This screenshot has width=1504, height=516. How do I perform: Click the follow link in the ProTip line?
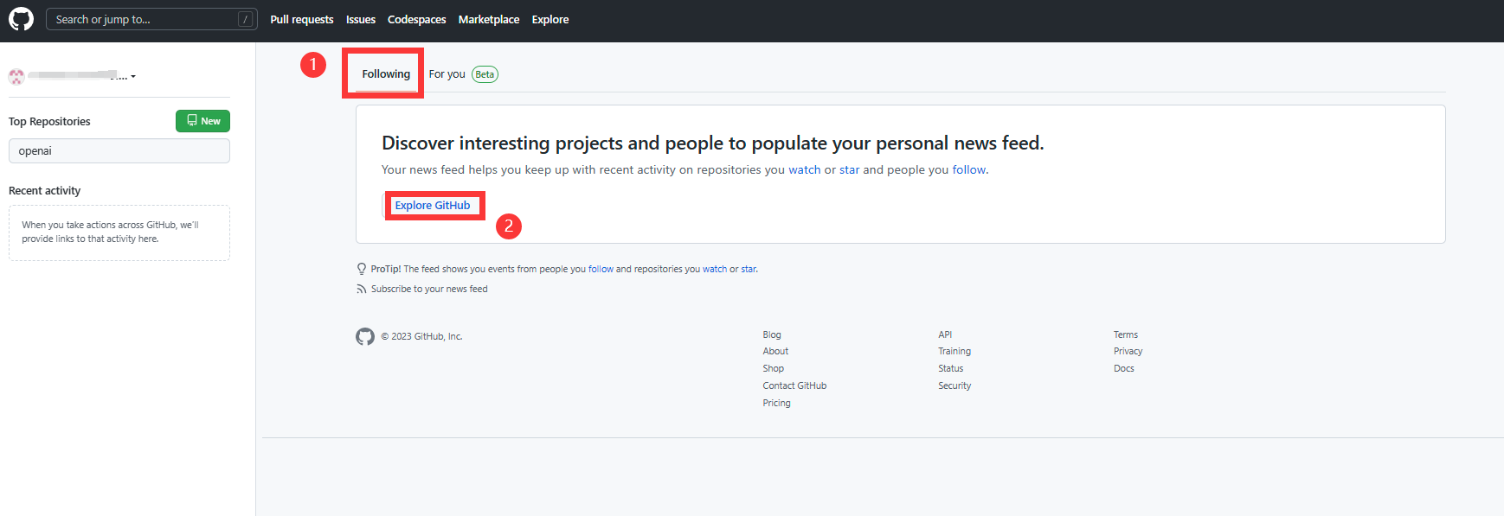coord(601,269)
